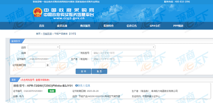Viewport: 213px width, 103px height.
Task: Click the 中国政府采购网 site title
Action: (x=69, y=10)
